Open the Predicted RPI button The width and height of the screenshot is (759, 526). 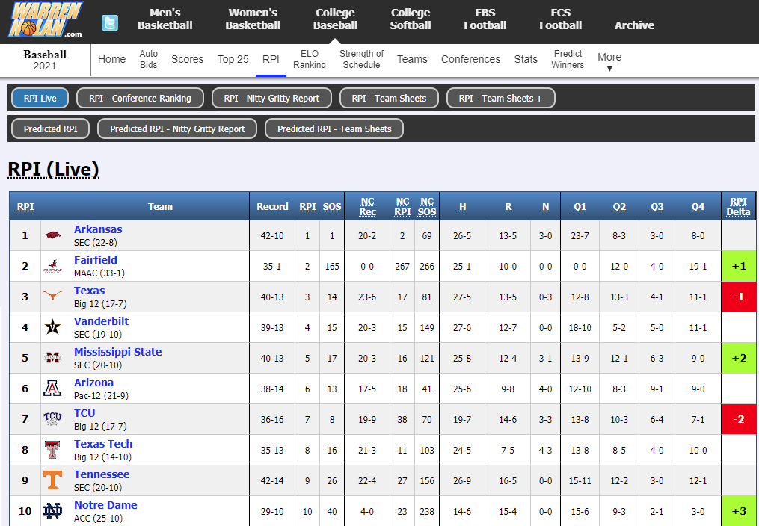pyautogui.click(x=50, y=129)
